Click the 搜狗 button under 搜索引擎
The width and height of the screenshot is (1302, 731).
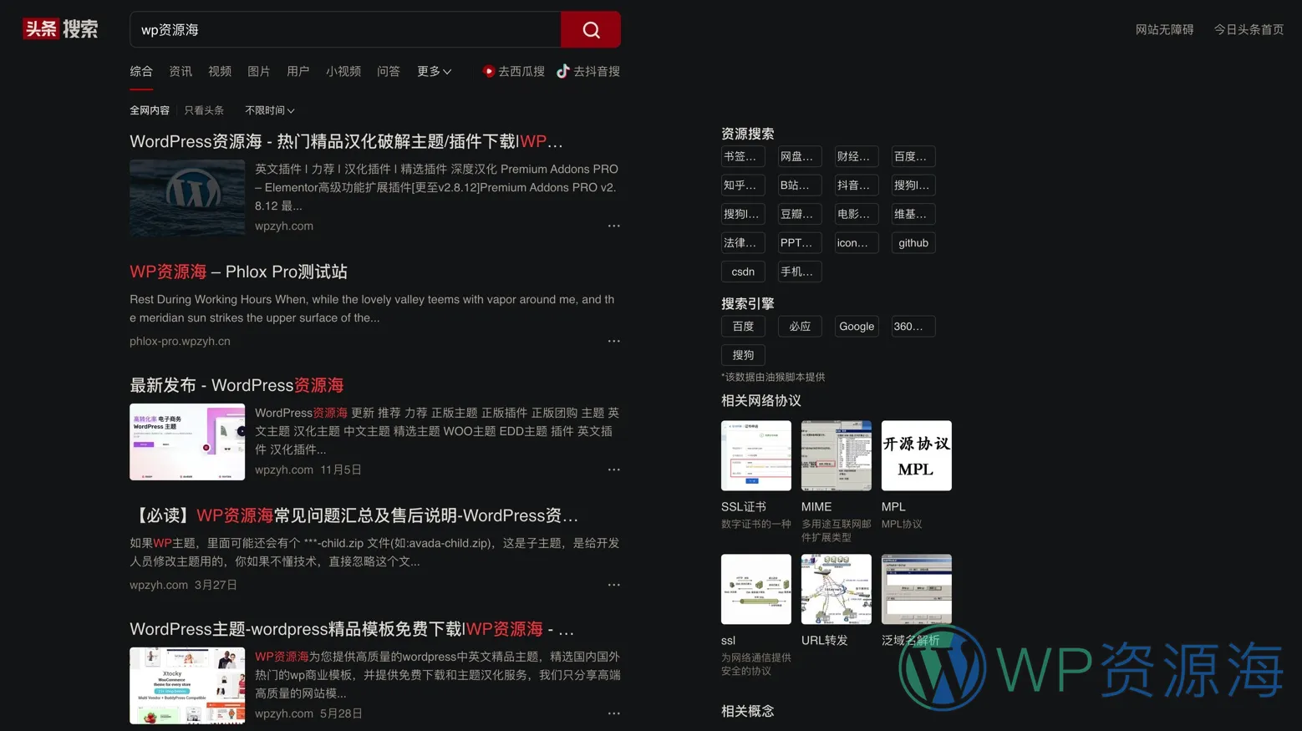coord(743,355)
